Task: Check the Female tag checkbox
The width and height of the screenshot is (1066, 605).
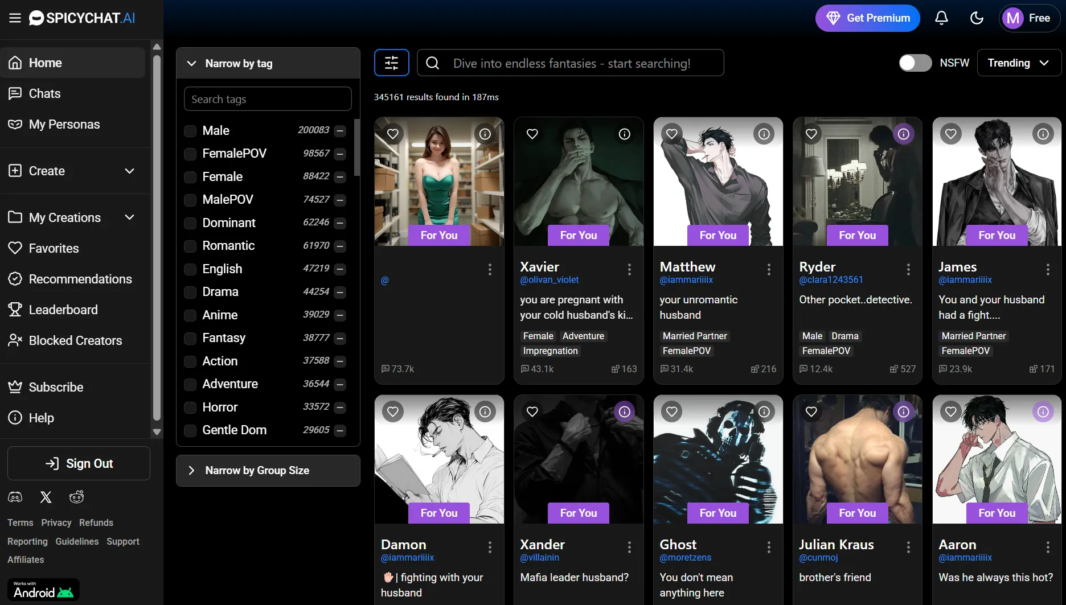Action: pyautogui.click(x=190, y=177)
